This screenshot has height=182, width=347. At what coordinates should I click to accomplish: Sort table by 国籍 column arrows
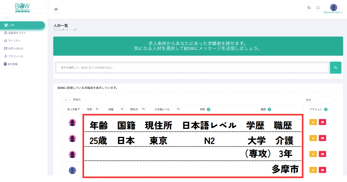tap(122, 109)
